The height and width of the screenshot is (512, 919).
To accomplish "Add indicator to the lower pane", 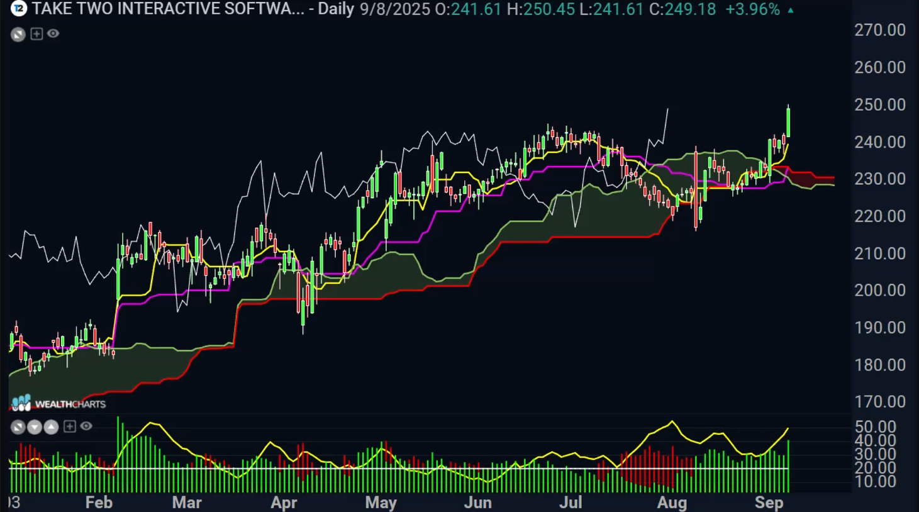I will [x=69, y=426].
